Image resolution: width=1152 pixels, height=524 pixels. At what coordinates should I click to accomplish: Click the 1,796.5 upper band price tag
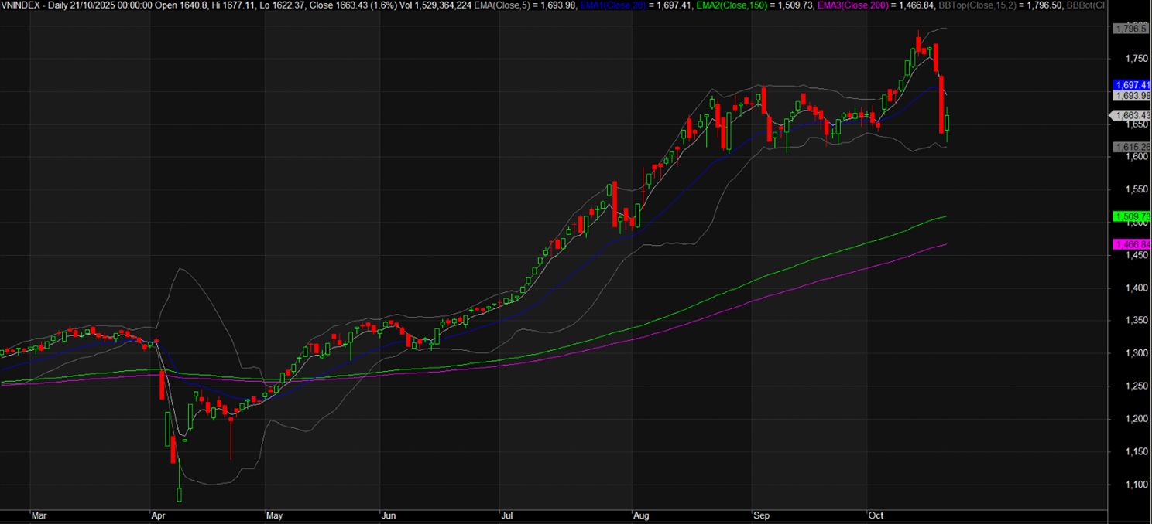click(1129, 29)
